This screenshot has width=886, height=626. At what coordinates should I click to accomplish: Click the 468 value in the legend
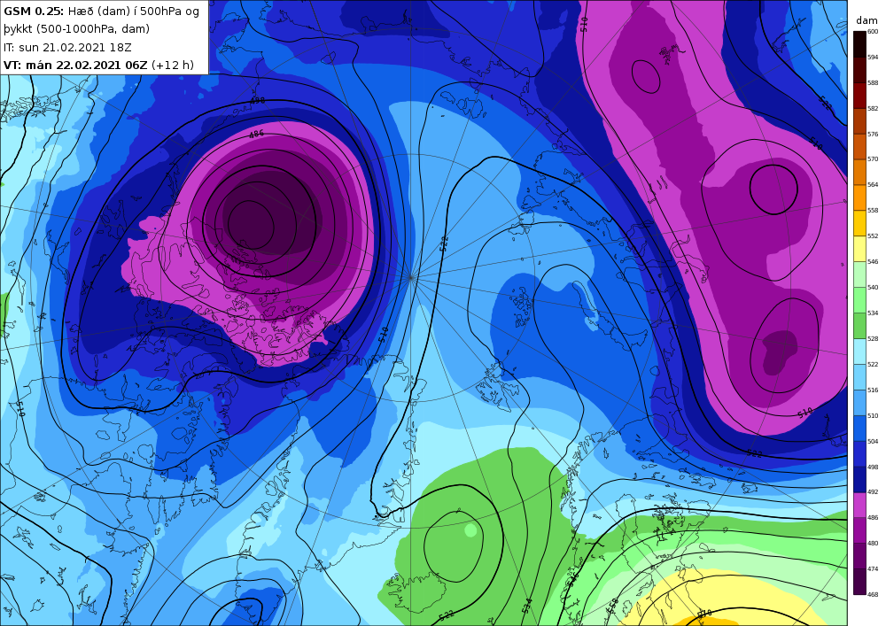point(873,594)
